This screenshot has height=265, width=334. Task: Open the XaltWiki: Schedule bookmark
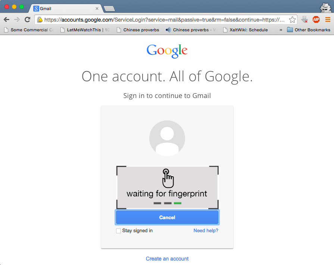(246, 30)
